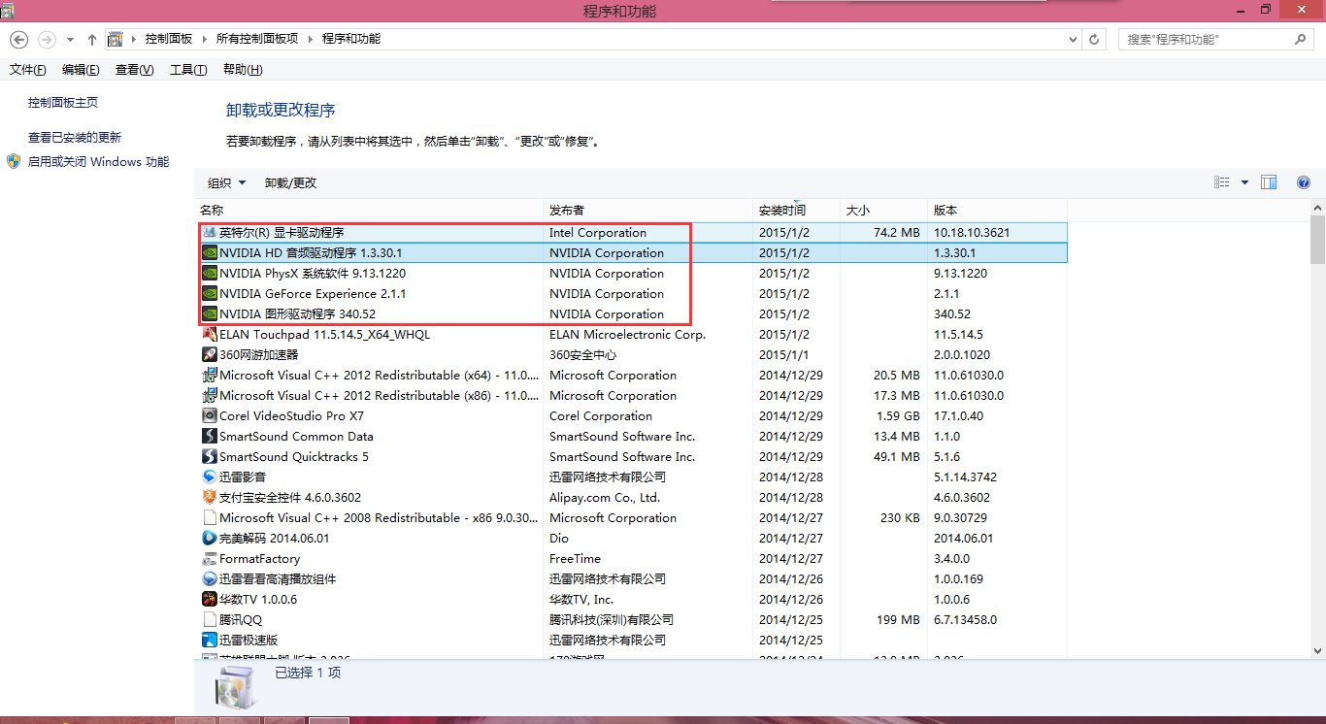
Task: Click the search magnifier icon
Action: pyautogui.click(x=1301, y=40)
